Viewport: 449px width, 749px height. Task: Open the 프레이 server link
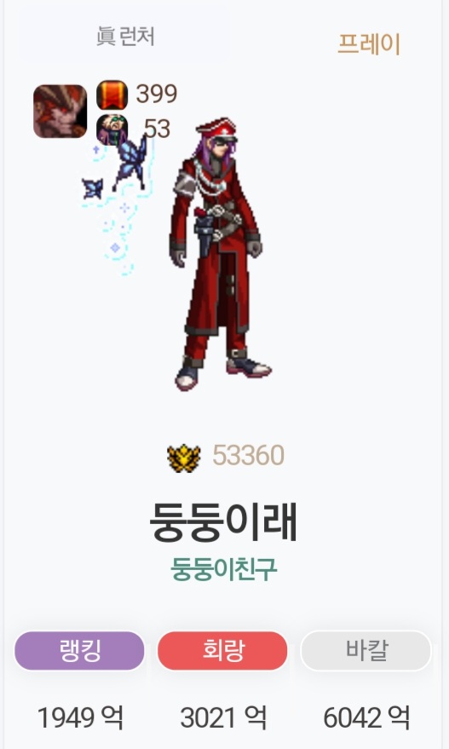pos(369,44)
